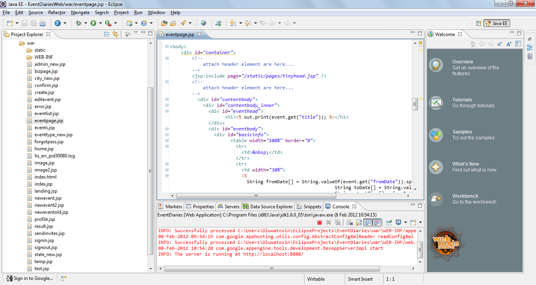536x285 pixels.
Task: Click the red Terminate button in Console
Action: coord(319,222)
